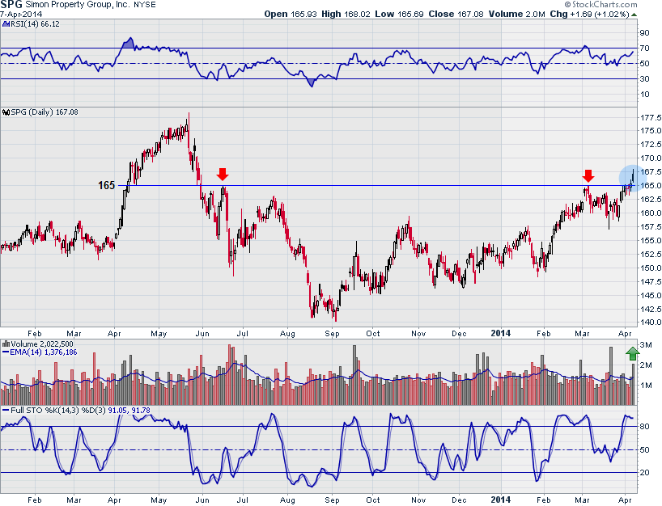Click the NYSE exchange label
The image size is (662, 506).
pyautogui.click(x=145, y=5)
